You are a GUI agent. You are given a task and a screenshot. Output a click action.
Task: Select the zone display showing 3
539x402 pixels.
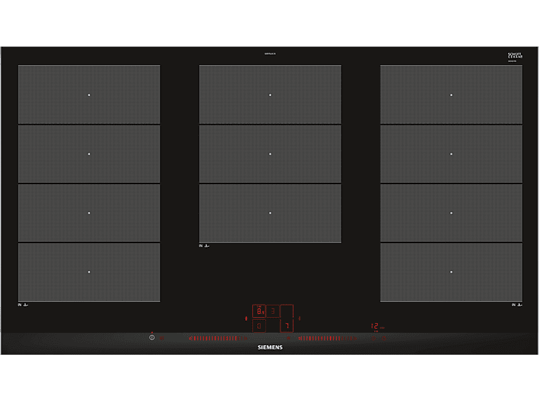[x=273, y=311]
